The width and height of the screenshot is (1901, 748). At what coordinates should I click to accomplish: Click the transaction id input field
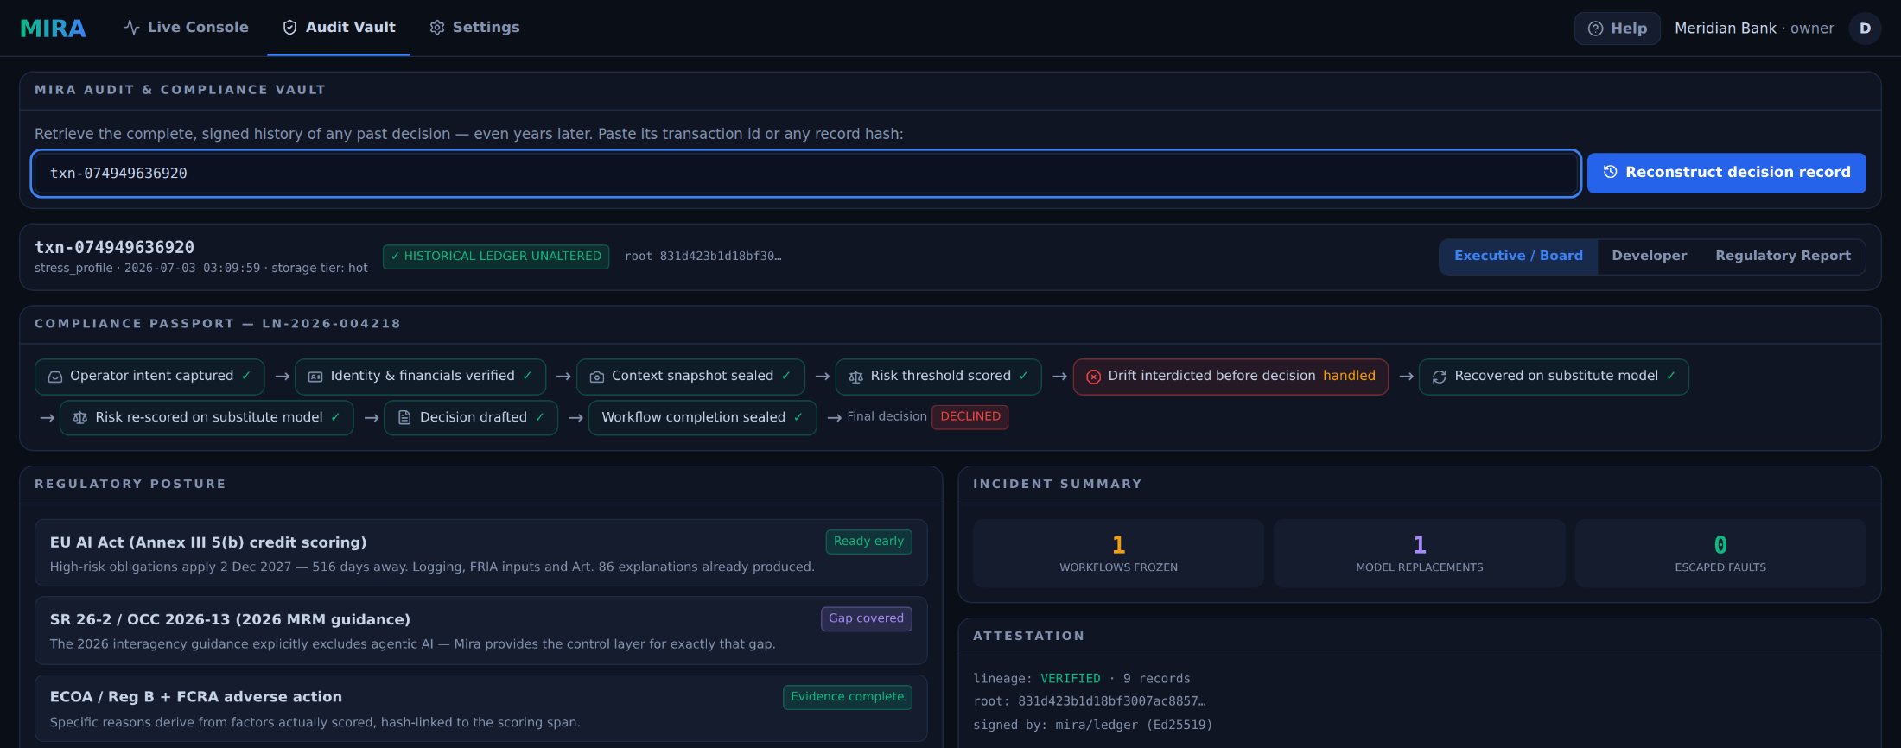[x=806, y=174]
